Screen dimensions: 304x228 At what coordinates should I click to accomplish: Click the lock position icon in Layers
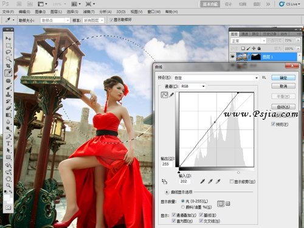coord(254,49)
